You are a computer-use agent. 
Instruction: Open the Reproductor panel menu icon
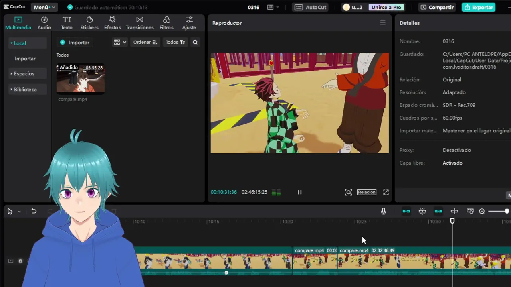click(x=383, y=23)
